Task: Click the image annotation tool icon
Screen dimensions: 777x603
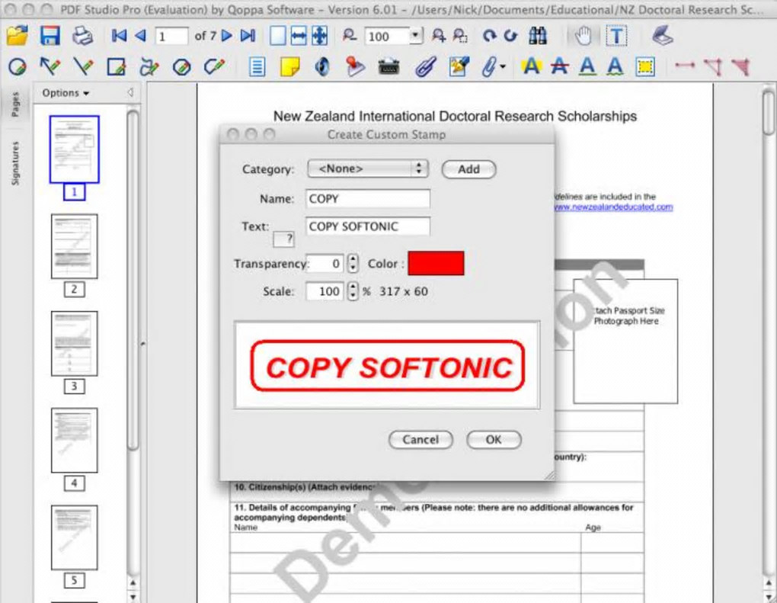Action: pyautogui.click(x=459, y=66)
